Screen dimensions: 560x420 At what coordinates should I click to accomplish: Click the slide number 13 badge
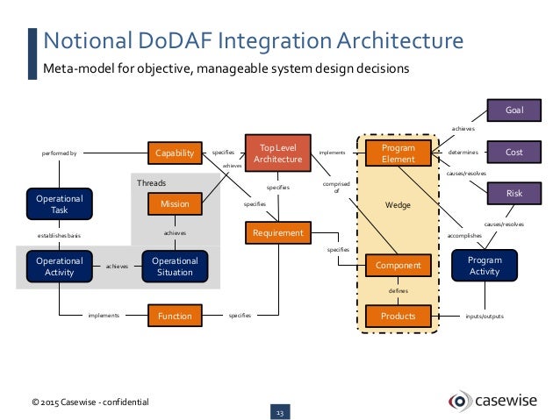tap(280, 412)
